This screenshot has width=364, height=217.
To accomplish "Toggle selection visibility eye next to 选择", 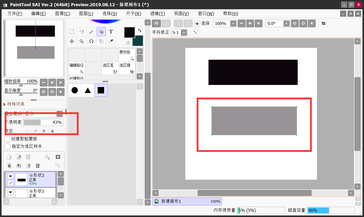I will (197, 24).
